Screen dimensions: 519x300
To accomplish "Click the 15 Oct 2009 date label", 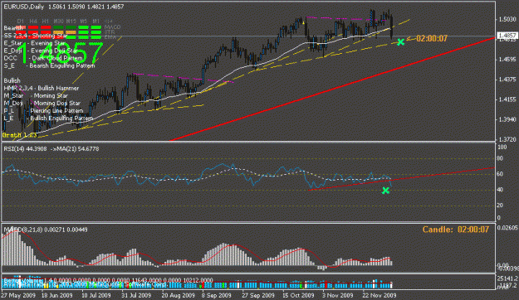I will point(299,295).
